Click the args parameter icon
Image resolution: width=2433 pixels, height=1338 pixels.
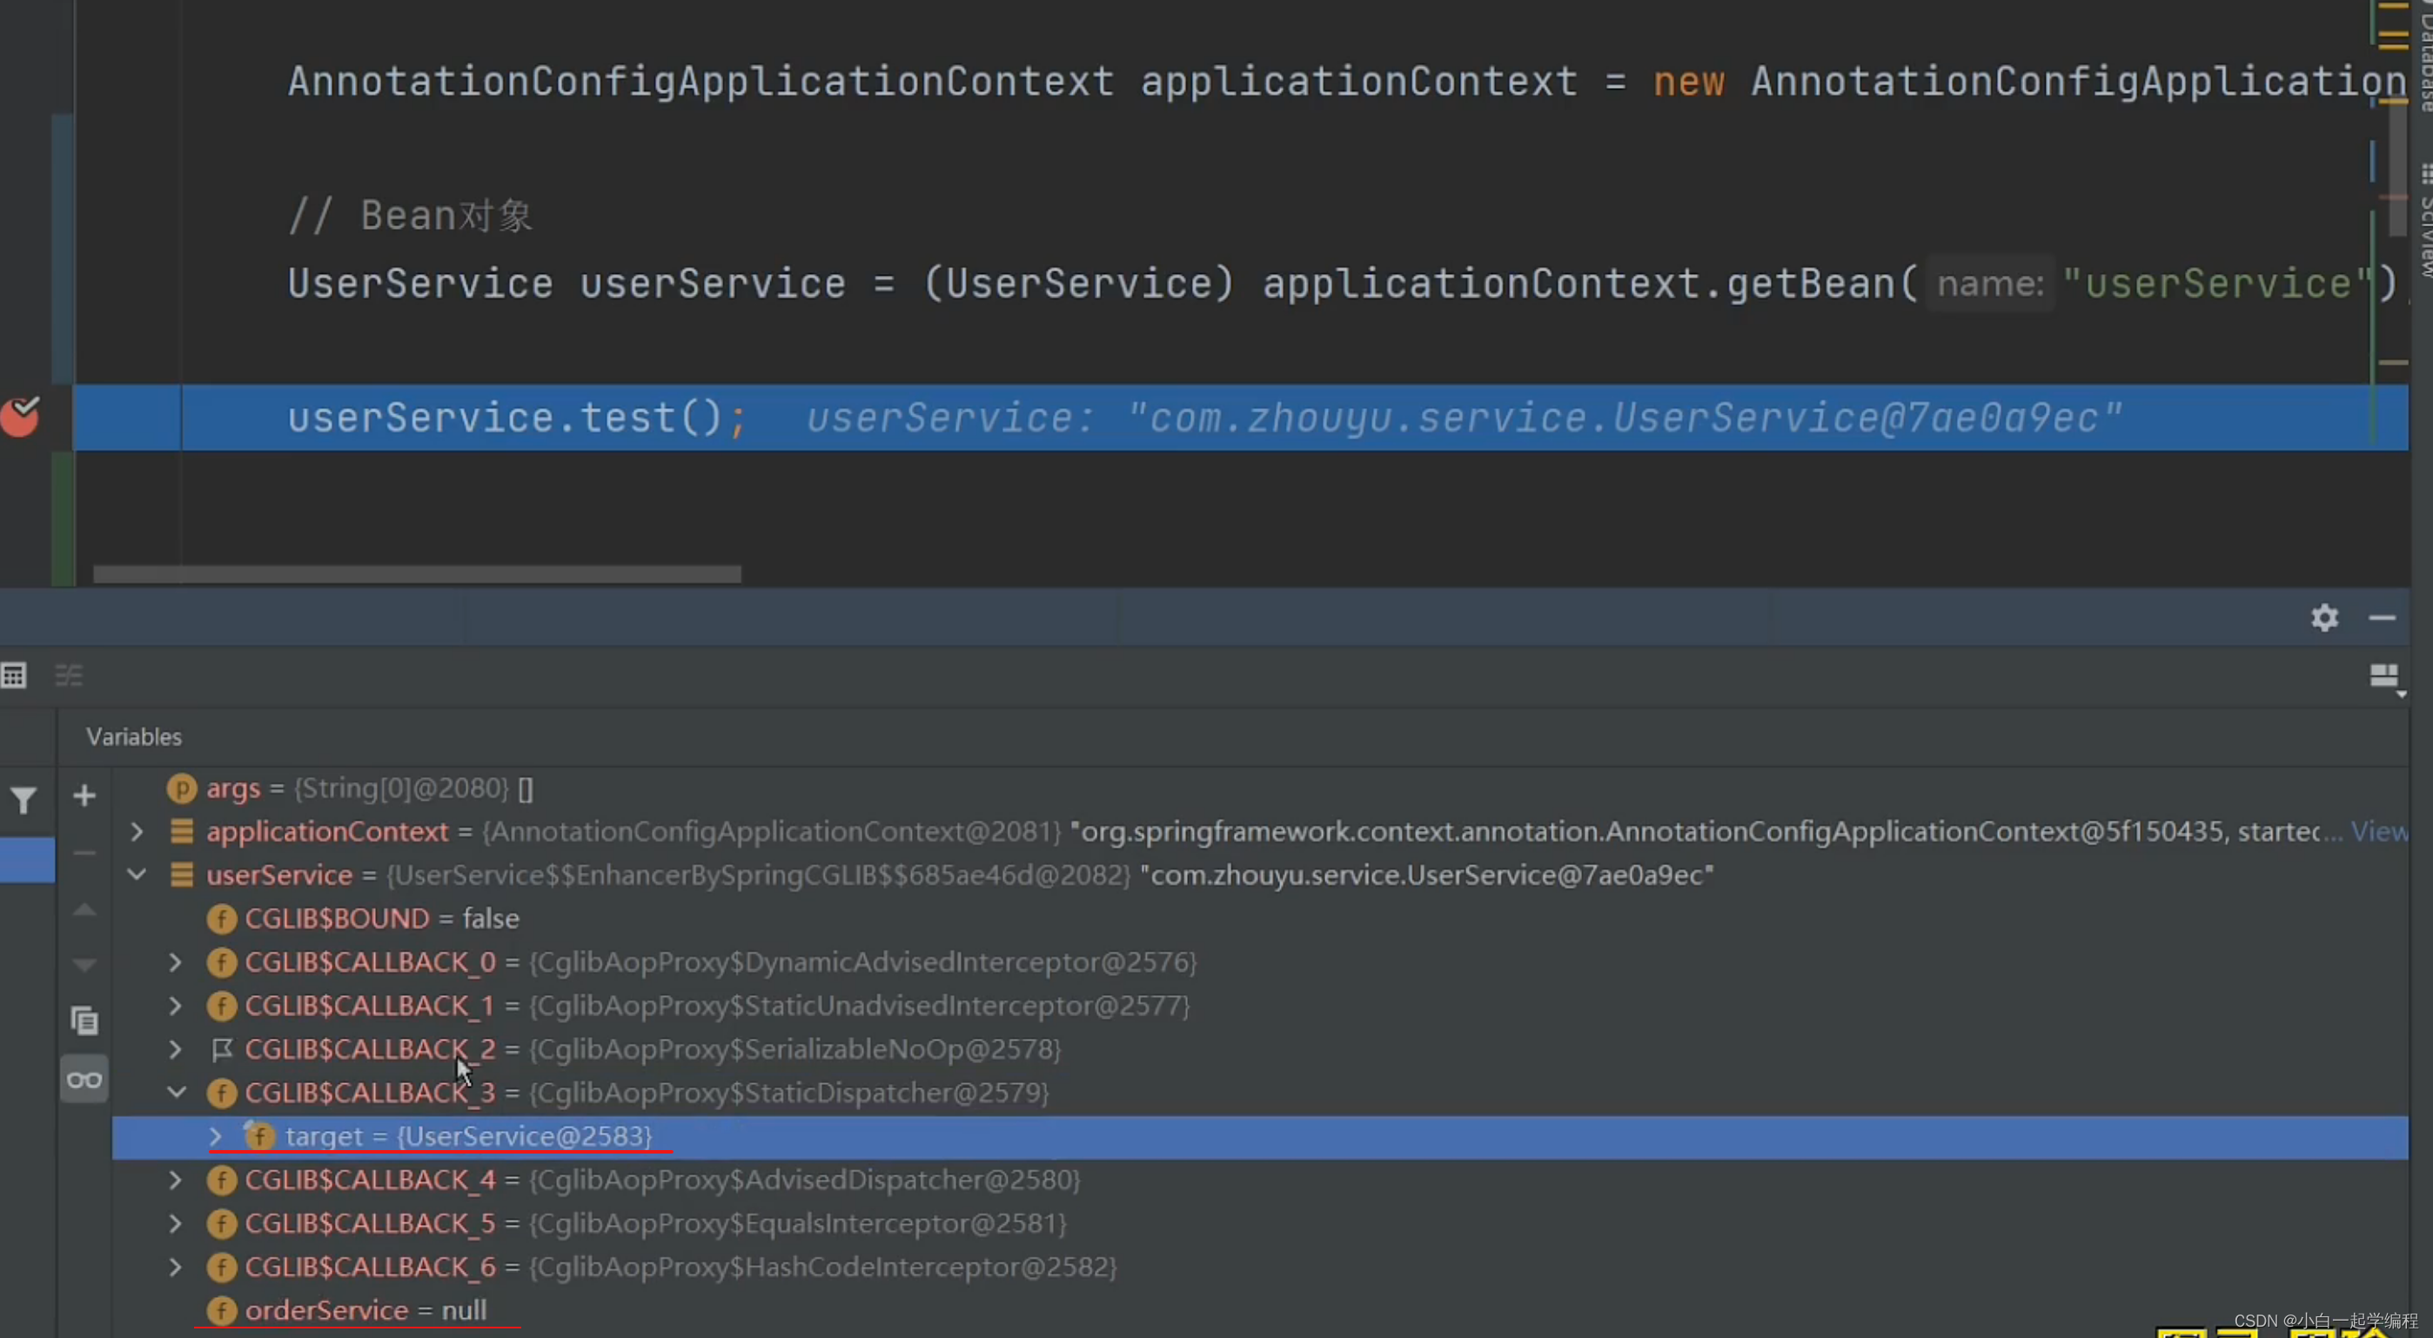[x=181, y=787]
